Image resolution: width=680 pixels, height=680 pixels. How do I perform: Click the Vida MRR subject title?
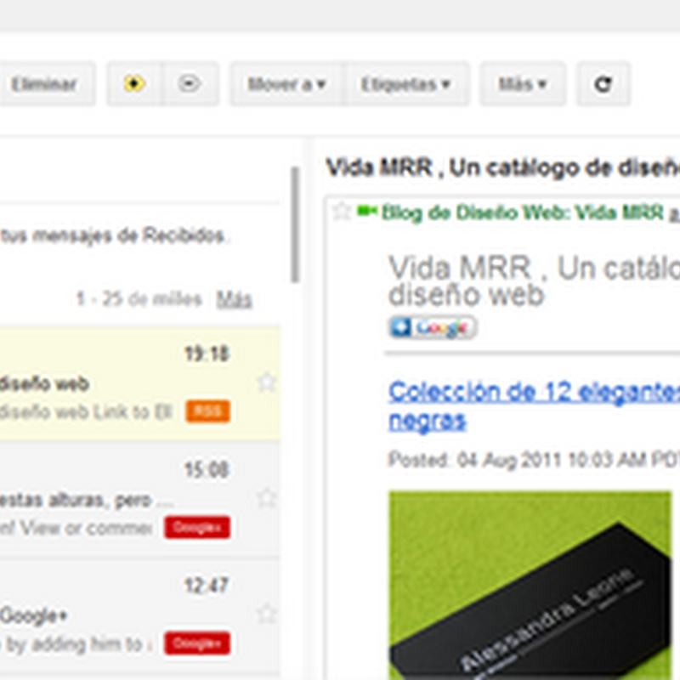[x=503, y=167]
